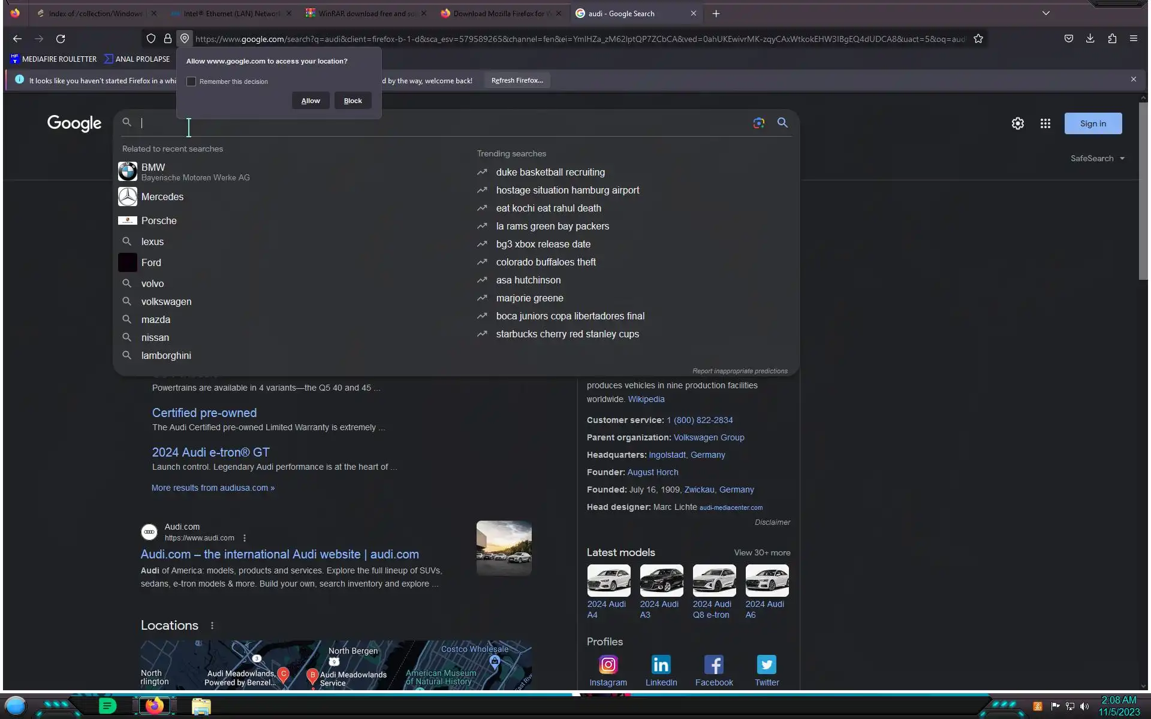This screenshot has height=719, width=1151.
Task: Switch to the WinRAR download tab
Action: pyautogui.click(x=366, y=13)
